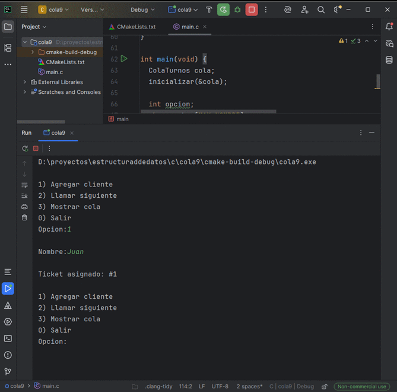Expand External Libraries node
The height and width of the screenshot is (392, 397).
click(x=25, y=82)
